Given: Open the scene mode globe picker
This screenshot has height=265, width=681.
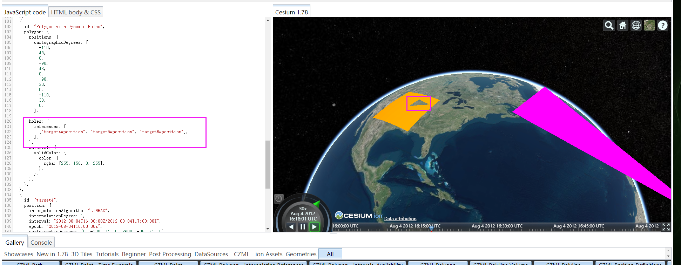Looking at the screenshot, I should (x=636, y=25).
